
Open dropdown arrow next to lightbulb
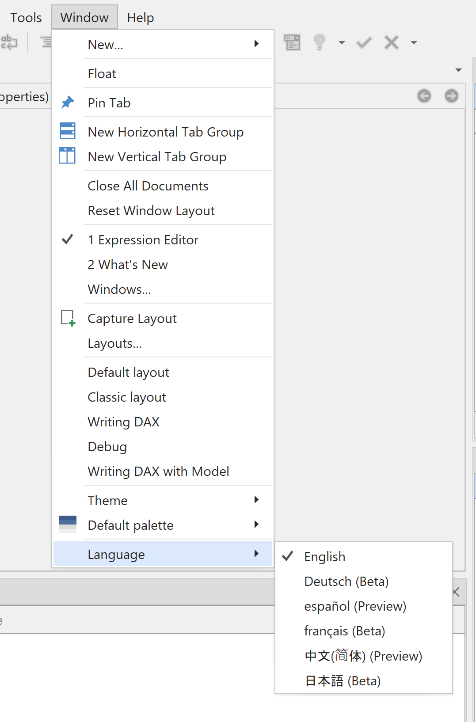341,43
